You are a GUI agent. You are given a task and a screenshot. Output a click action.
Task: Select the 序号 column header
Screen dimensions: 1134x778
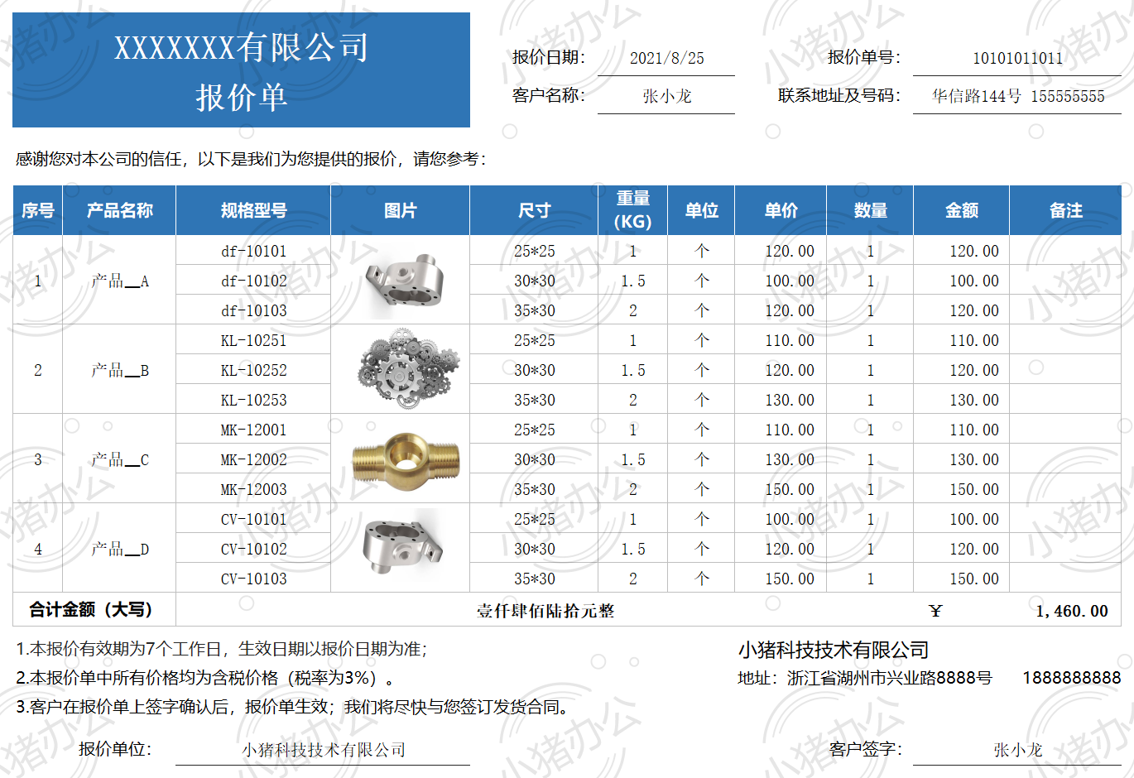coord(38,210)
